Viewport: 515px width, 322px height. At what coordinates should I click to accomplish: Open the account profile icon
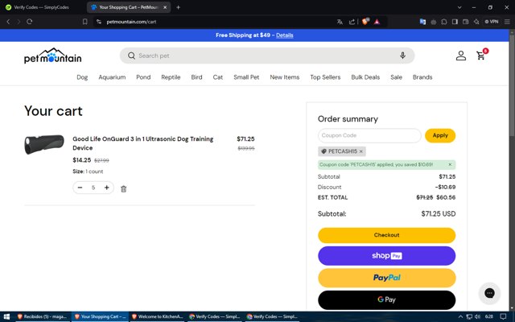461,56
